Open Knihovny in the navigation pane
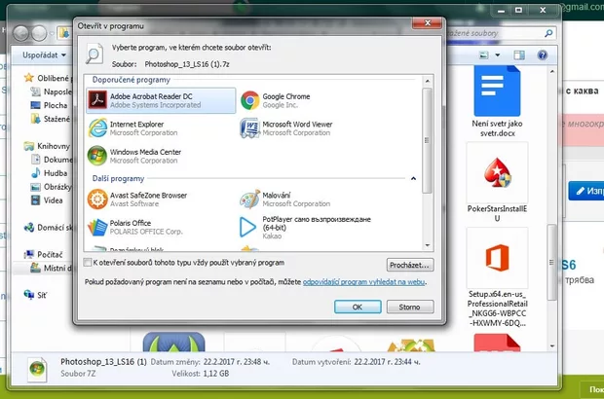The width and height of the screenshot is (604, 399). pyautogui.click(x=47, y=146)
